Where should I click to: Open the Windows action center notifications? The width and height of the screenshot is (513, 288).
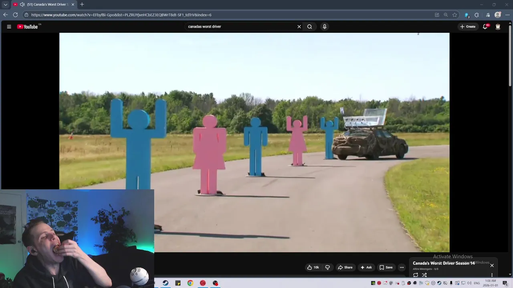pos(505,283)
